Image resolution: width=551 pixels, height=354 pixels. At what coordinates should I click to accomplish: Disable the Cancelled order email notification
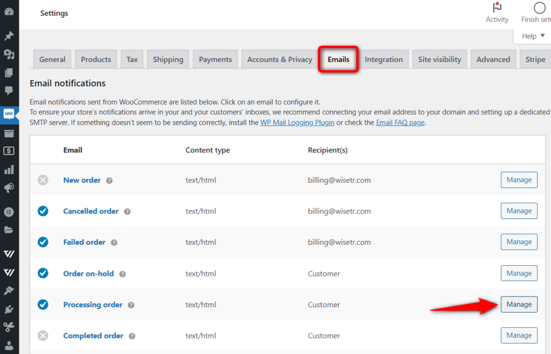pos(43,211)
